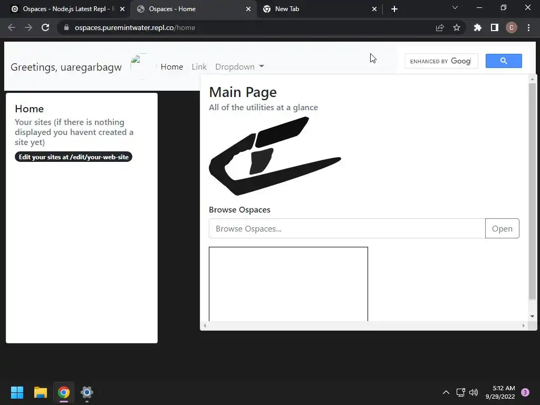Viewport: 540px width, 405px height.
Task: Open tab search chevron in title bar
Action: 455,7
